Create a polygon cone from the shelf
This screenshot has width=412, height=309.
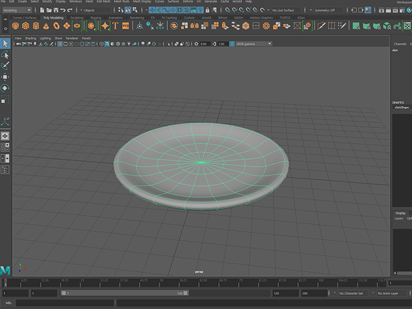click(46, 26)
